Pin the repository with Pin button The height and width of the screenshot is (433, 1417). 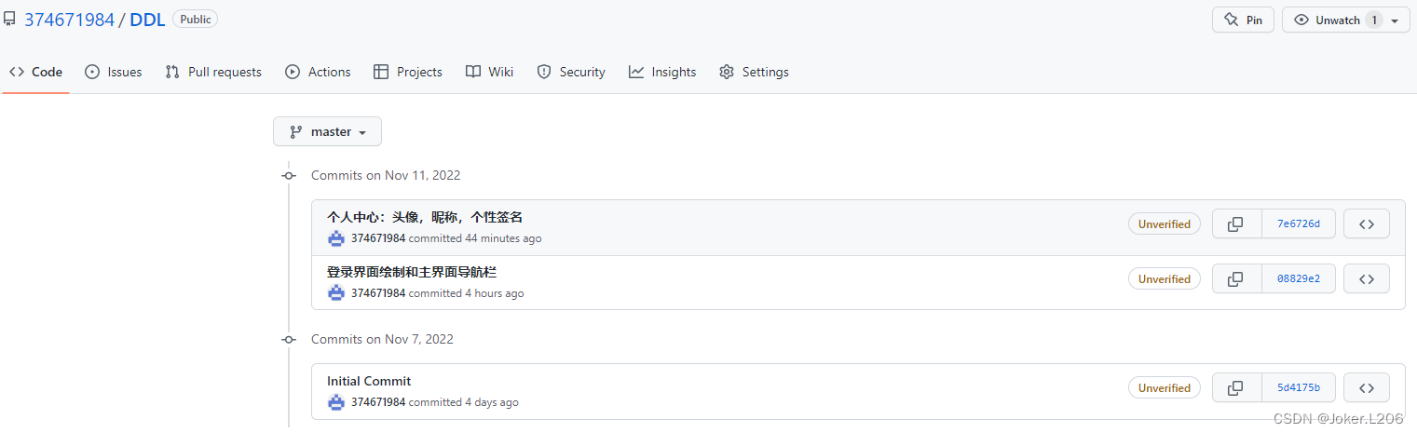click(x=1244, y=20)
